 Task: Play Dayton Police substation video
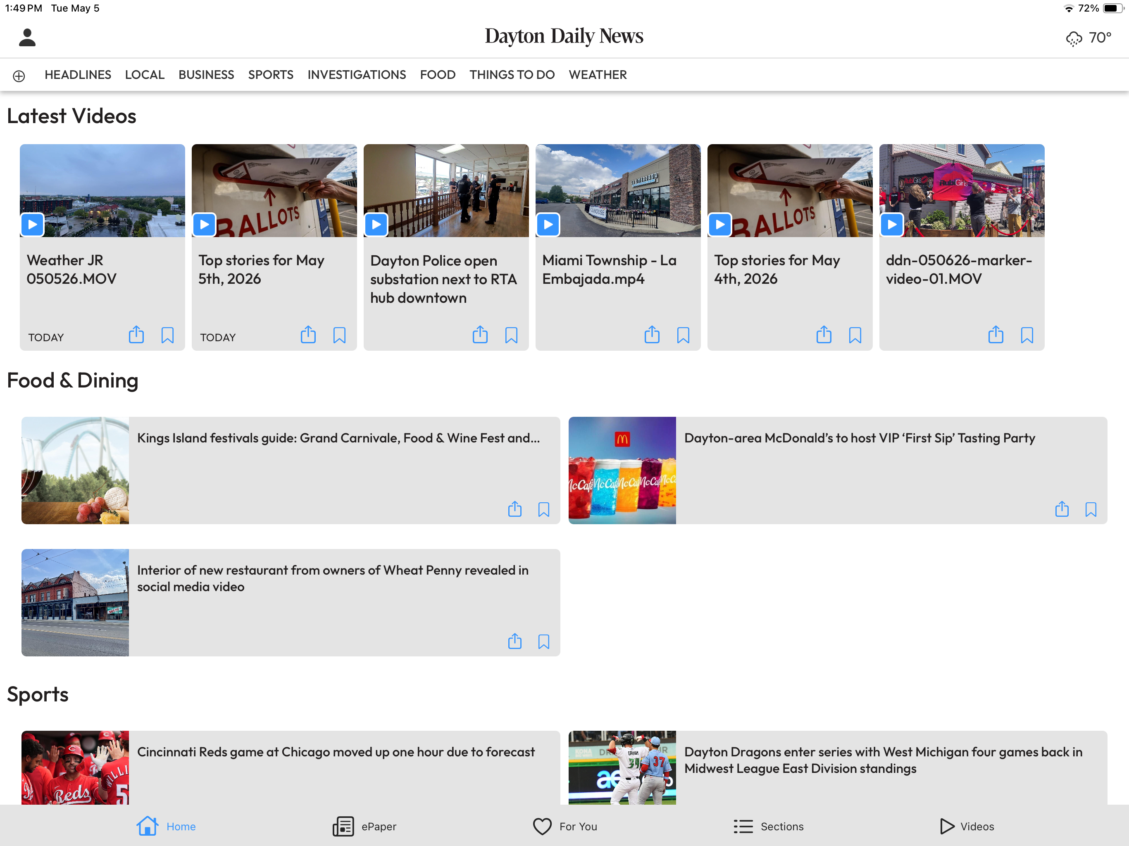click(x=376, y=224)
